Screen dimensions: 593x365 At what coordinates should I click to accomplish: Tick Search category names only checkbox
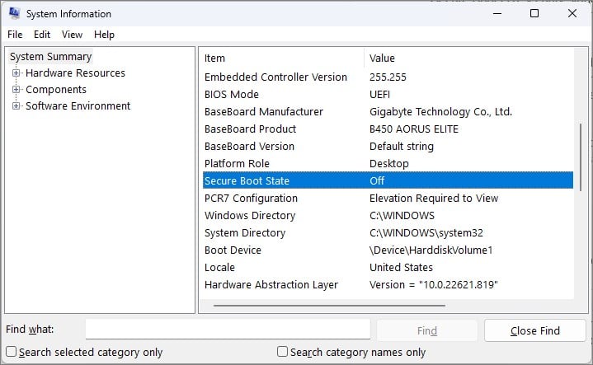[x=282, y=352]
